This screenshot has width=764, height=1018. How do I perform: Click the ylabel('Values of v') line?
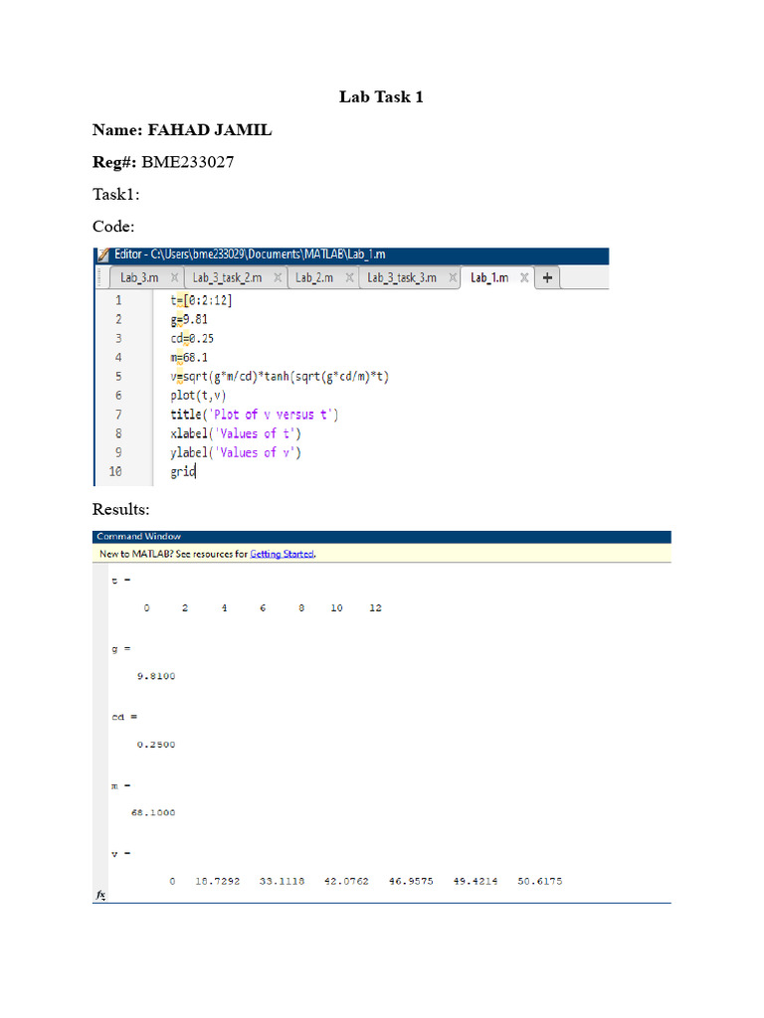click(236, 452)
